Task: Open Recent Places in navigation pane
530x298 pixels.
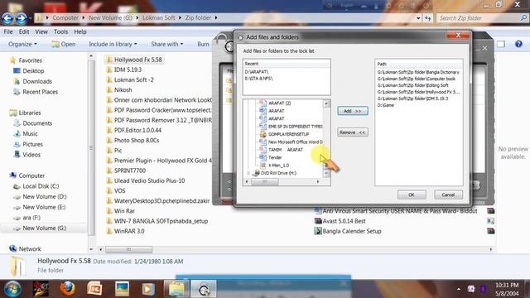Action: 40,92
